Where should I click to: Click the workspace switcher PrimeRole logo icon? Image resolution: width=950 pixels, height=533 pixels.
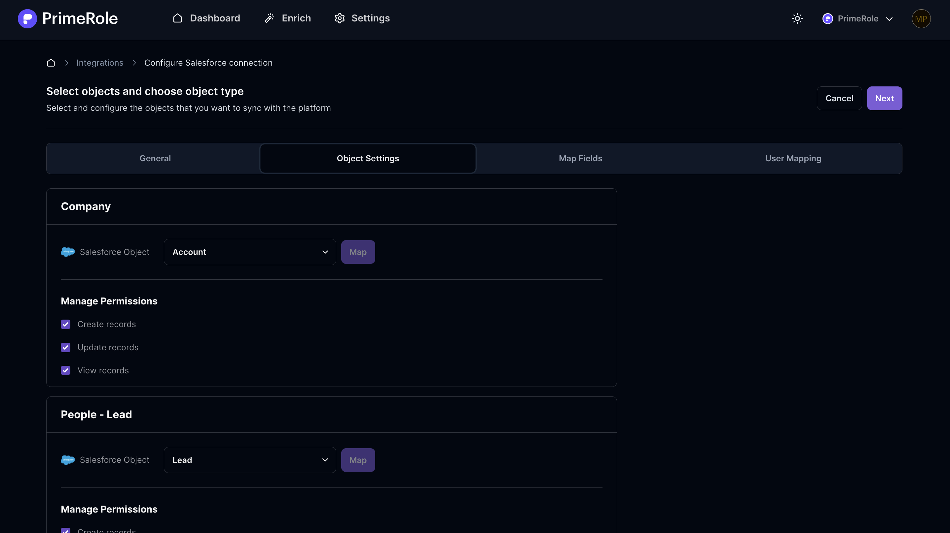click(827, 18)
